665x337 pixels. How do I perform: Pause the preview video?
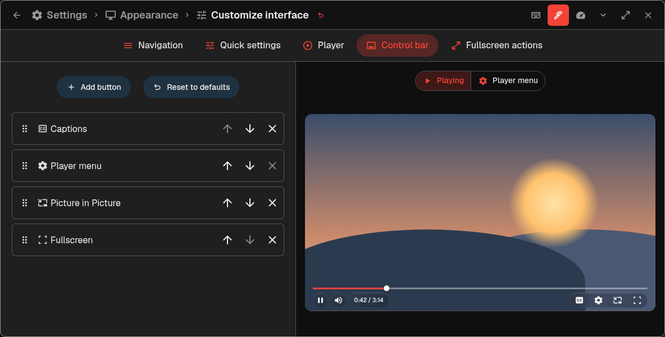pyautogui.click(x=320, y=300)
